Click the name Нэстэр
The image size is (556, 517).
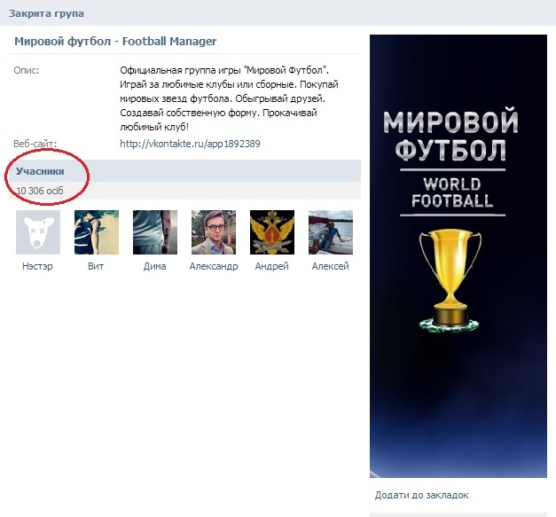pos(37,266)
